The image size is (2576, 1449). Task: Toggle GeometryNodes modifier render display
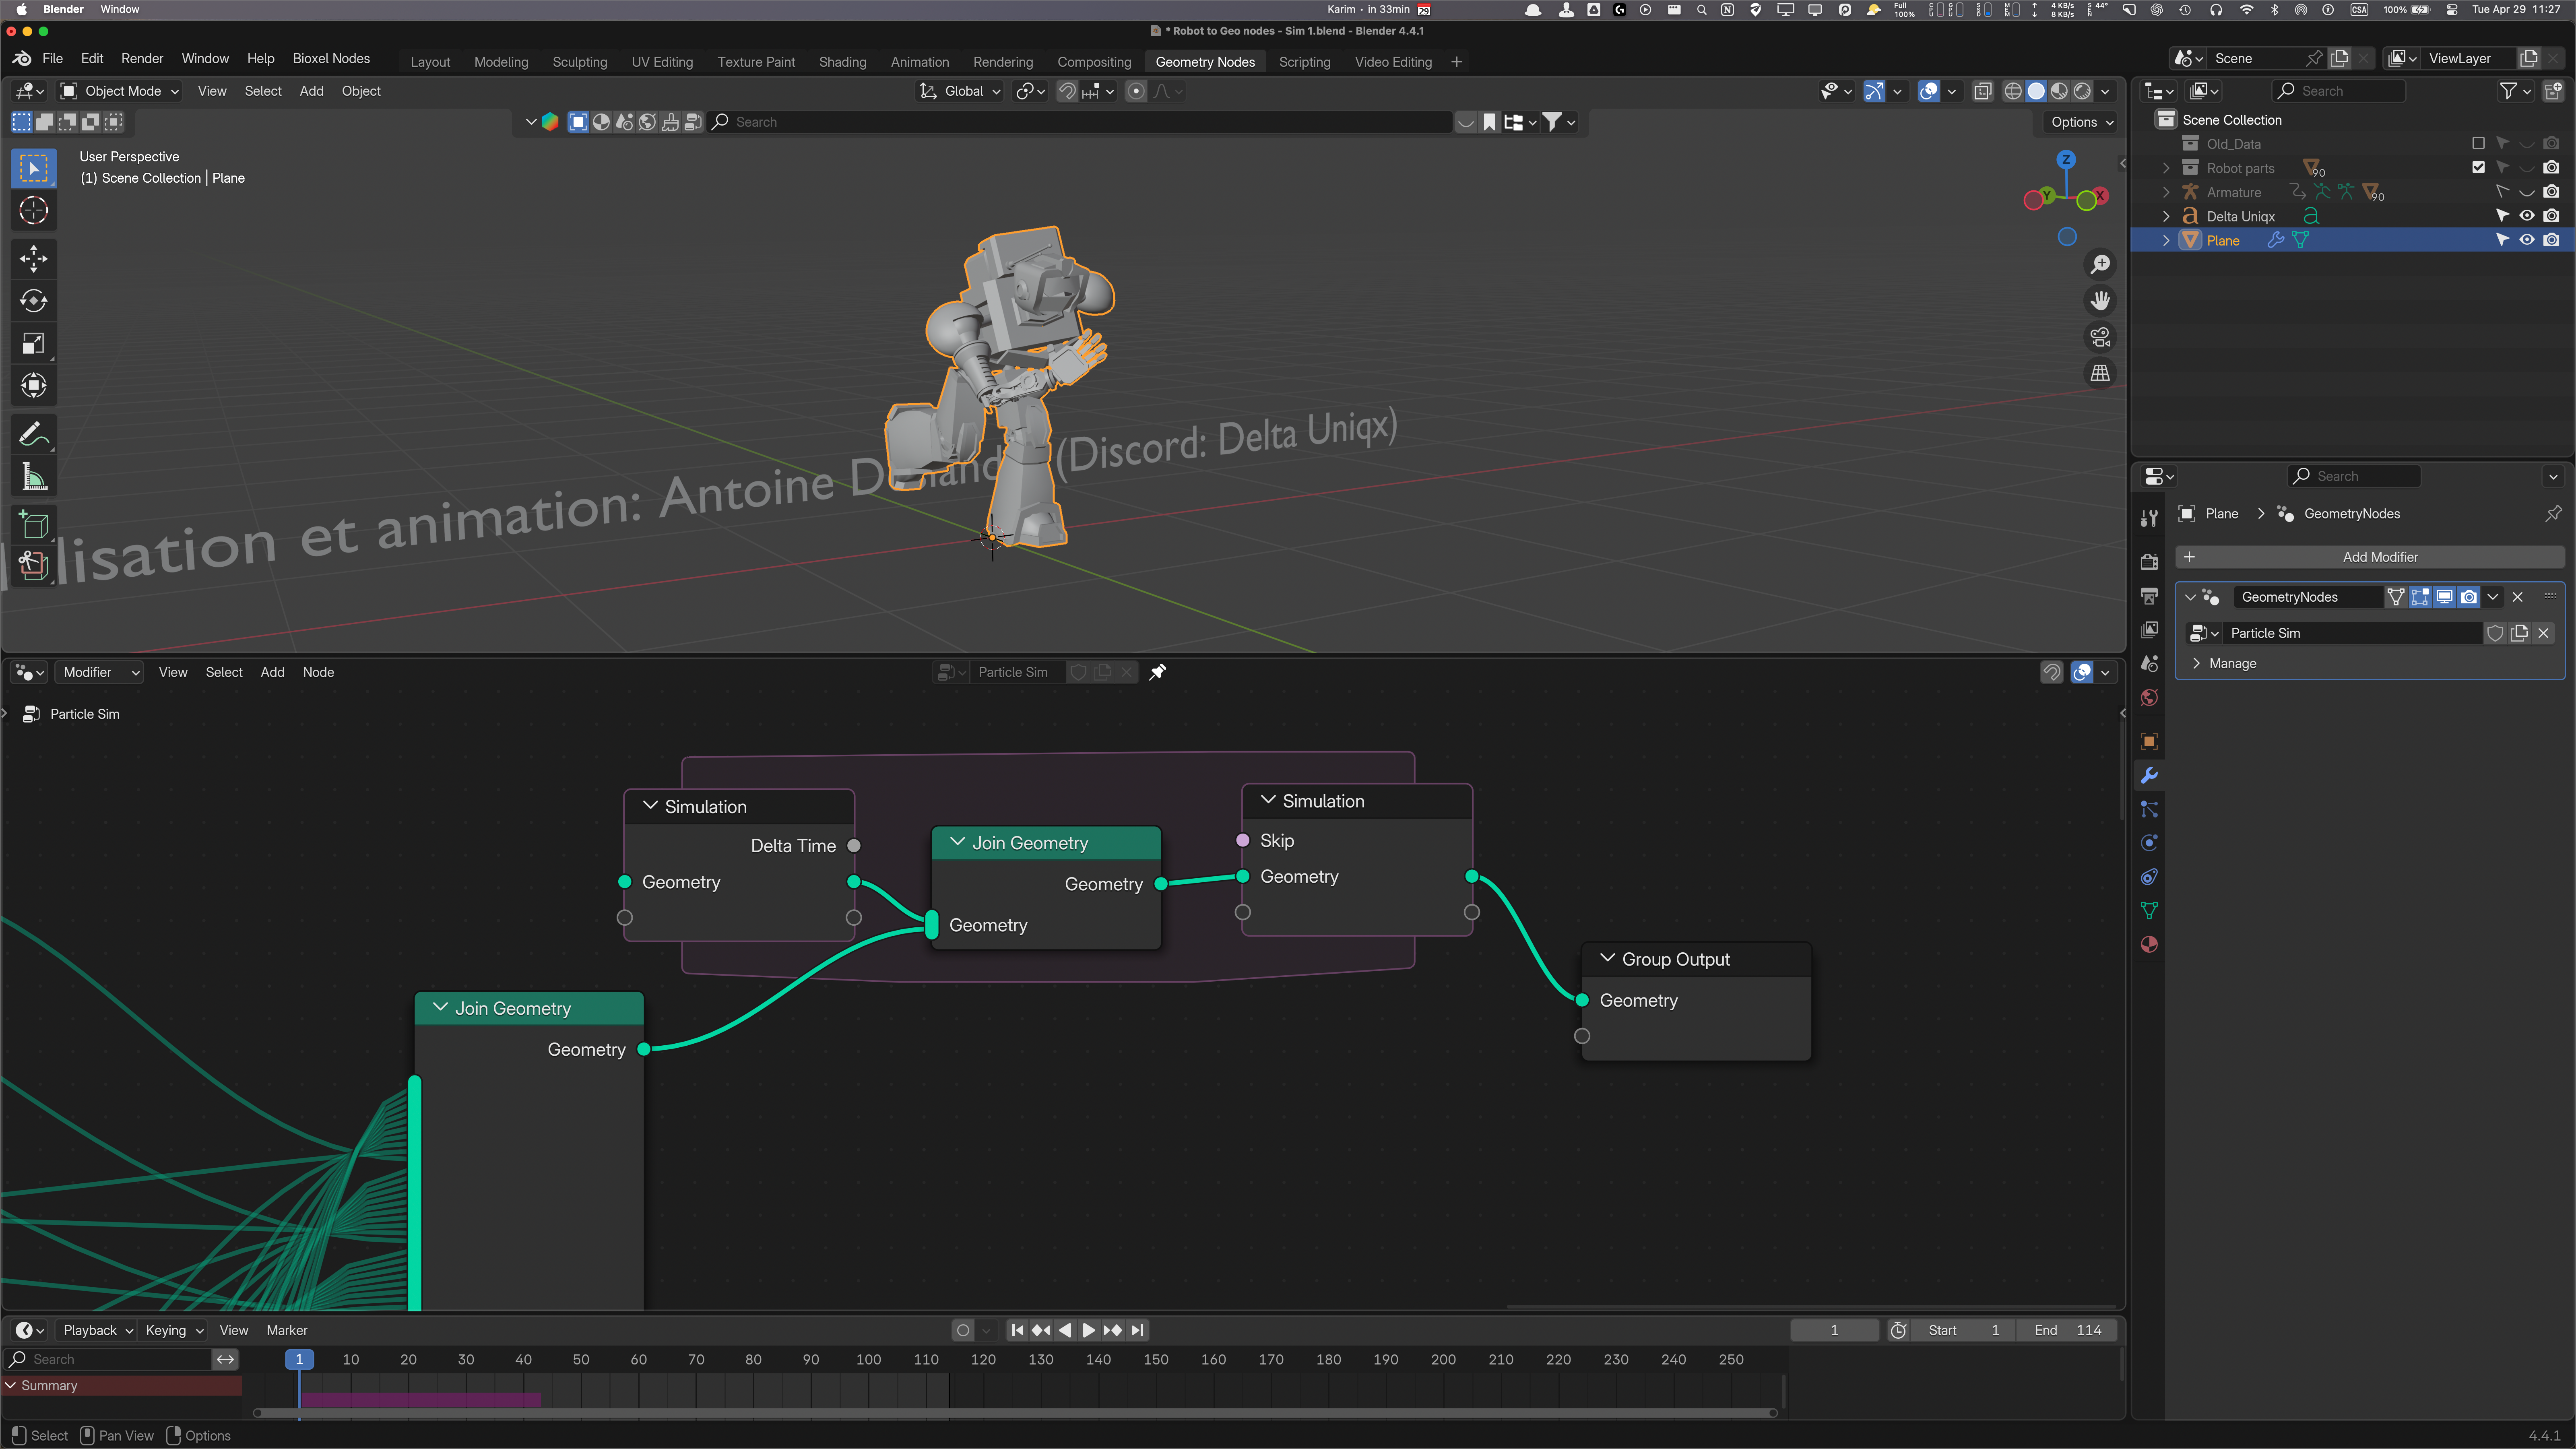2469,597
